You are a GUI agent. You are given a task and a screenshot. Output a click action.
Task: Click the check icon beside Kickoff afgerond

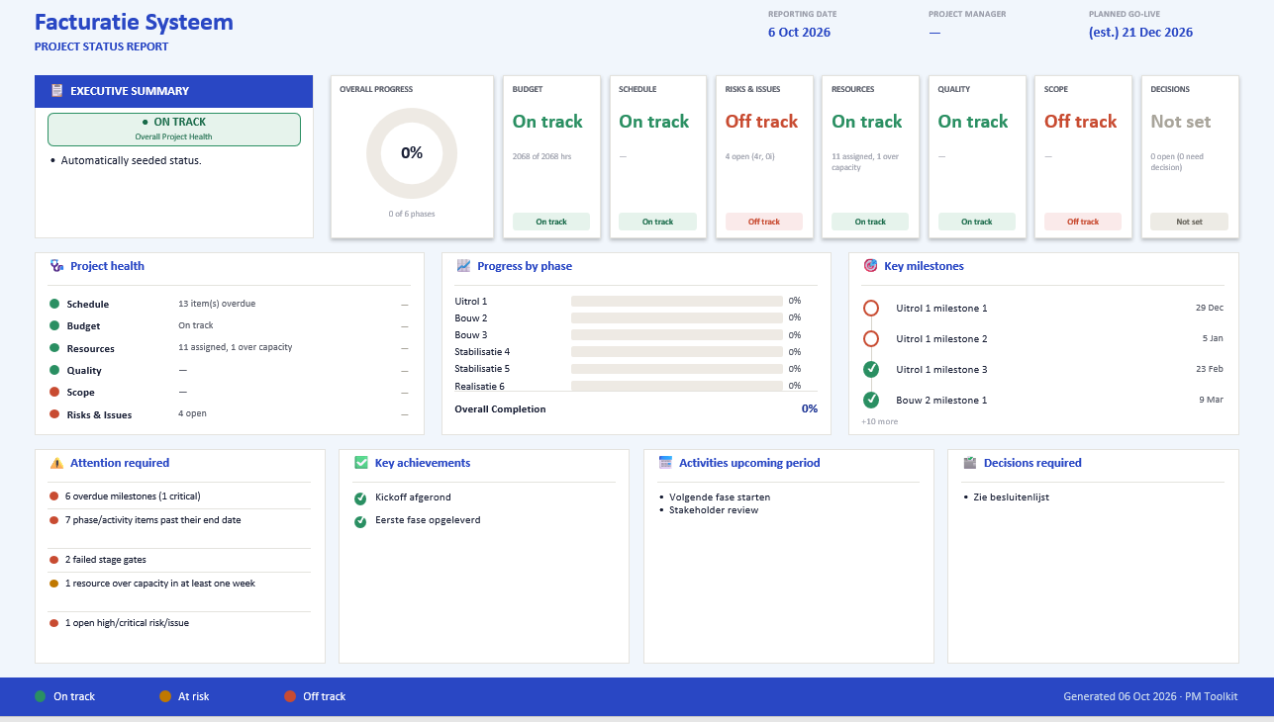(x=360, y=498)
